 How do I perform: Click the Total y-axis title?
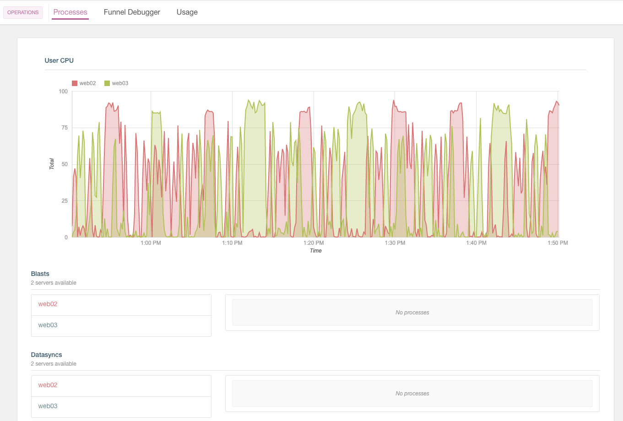[52, 164]
